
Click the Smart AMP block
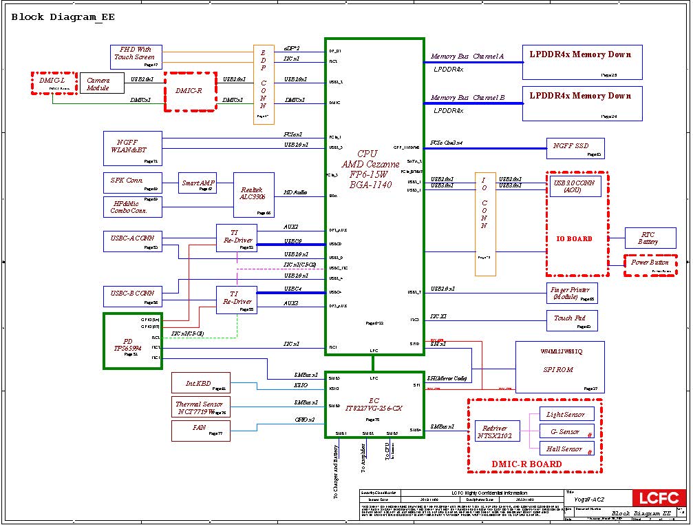pyautogui.click(x=198, y=183)
